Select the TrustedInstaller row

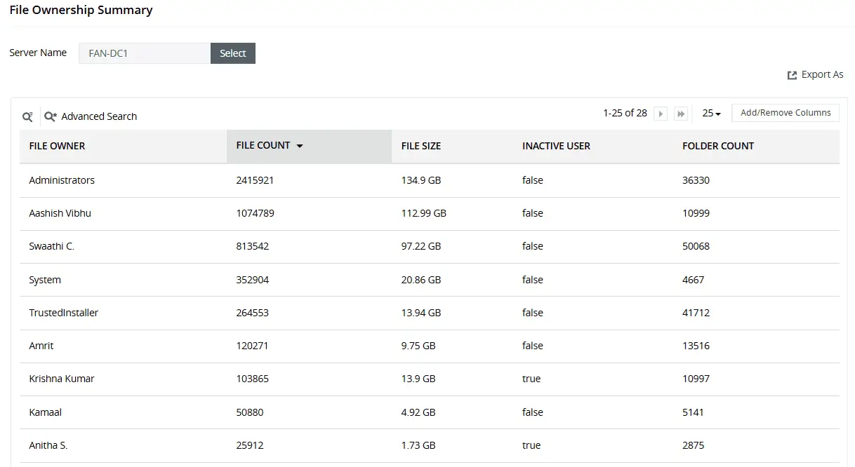pyautogui.click(x=64, y=313)
